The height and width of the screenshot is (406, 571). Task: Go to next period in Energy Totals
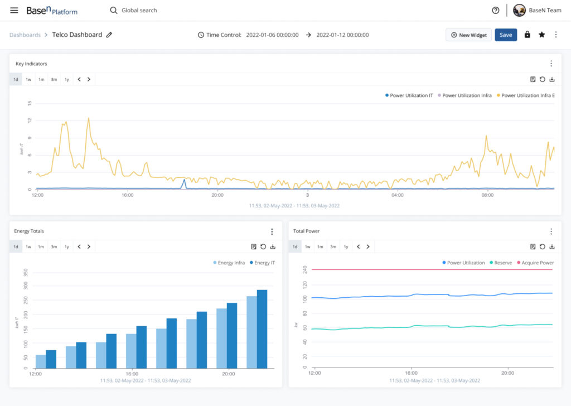pos(89,246)
